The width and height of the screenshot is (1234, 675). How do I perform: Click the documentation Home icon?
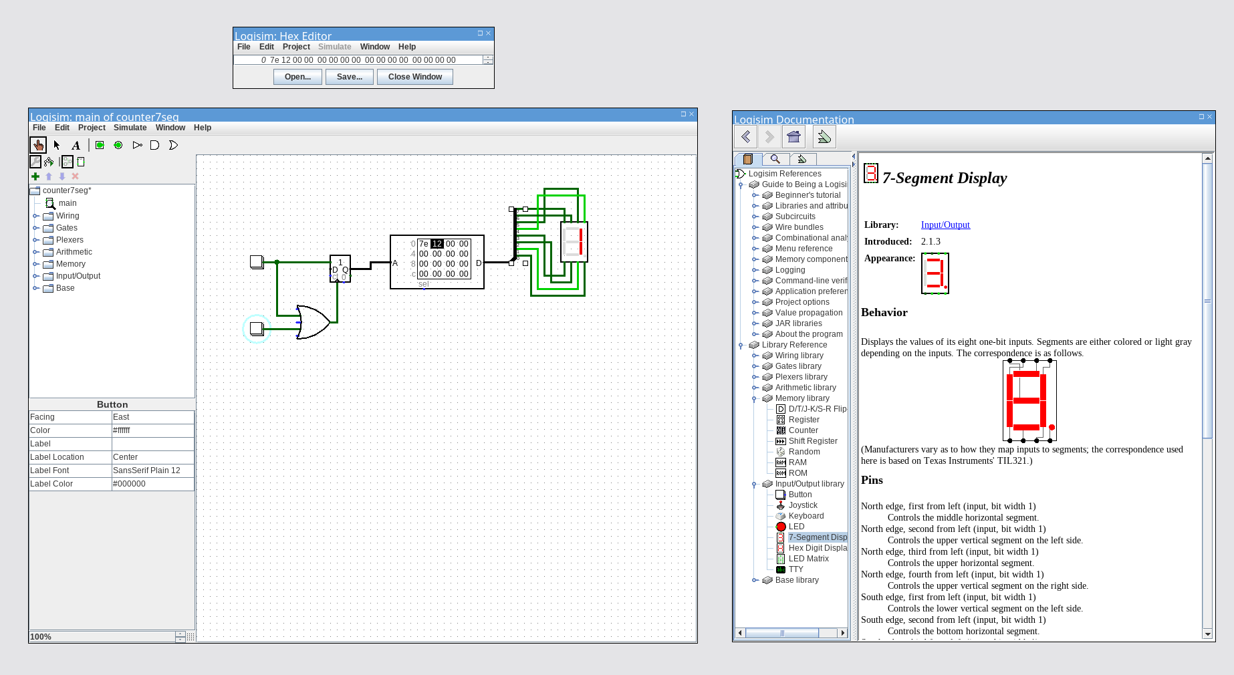[x=793, y=137]
